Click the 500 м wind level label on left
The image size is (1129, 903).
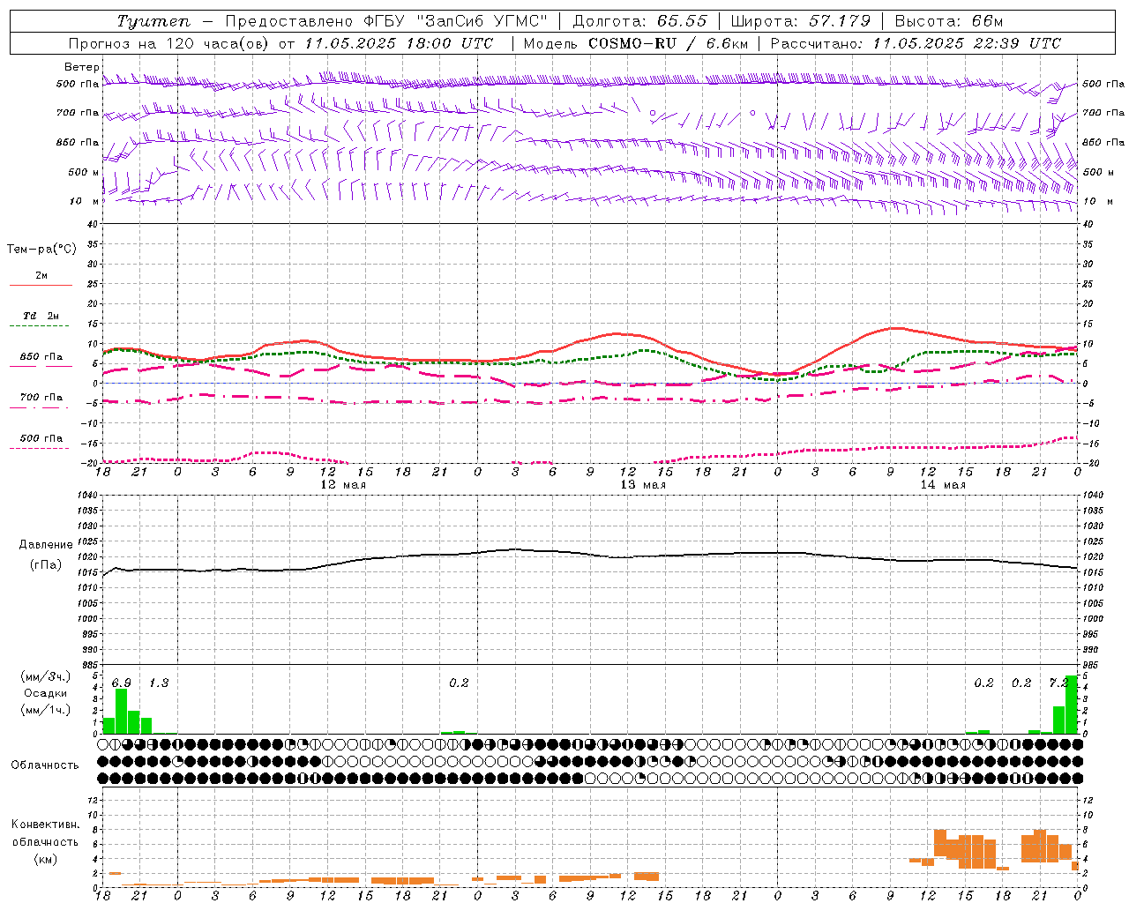[84, 172]
